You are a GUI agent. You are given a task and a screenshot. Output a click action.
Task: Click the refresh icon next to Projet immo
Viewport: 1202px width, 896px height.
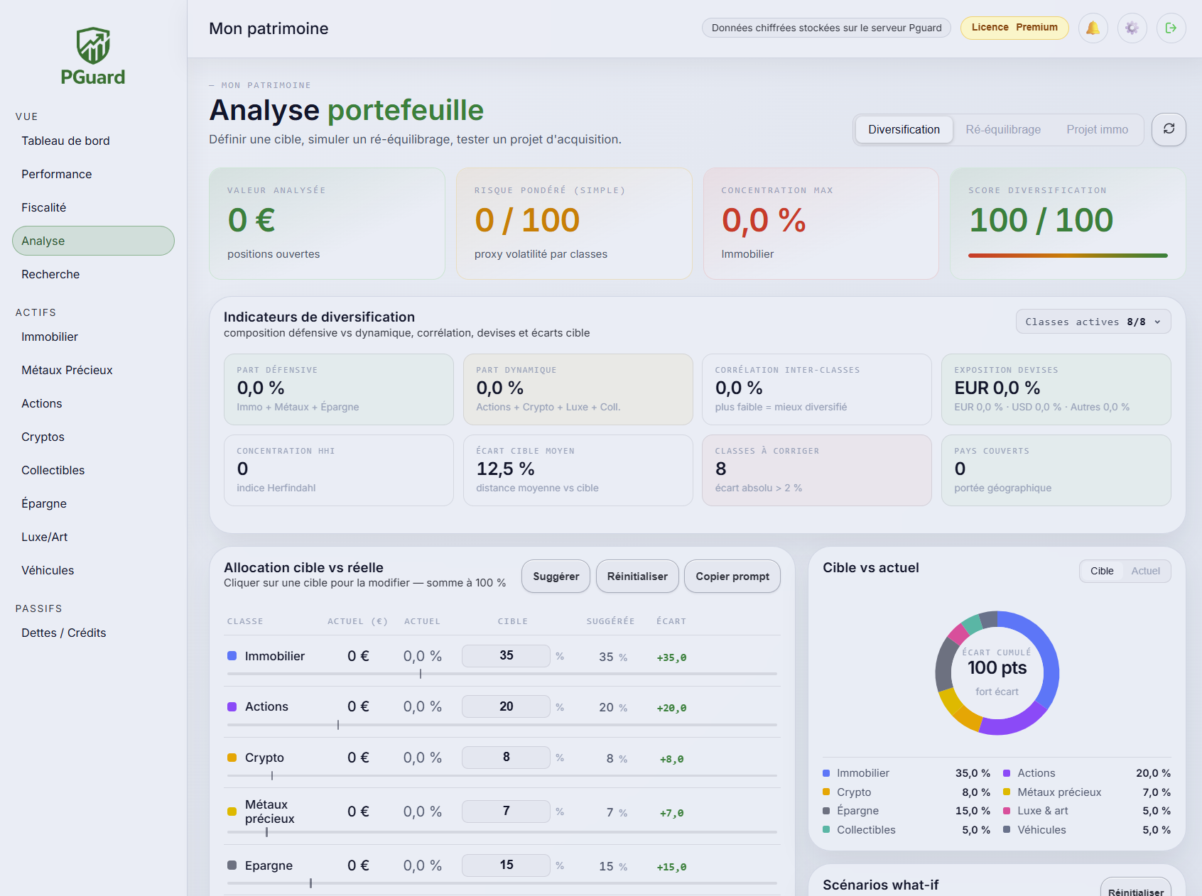1169,129
